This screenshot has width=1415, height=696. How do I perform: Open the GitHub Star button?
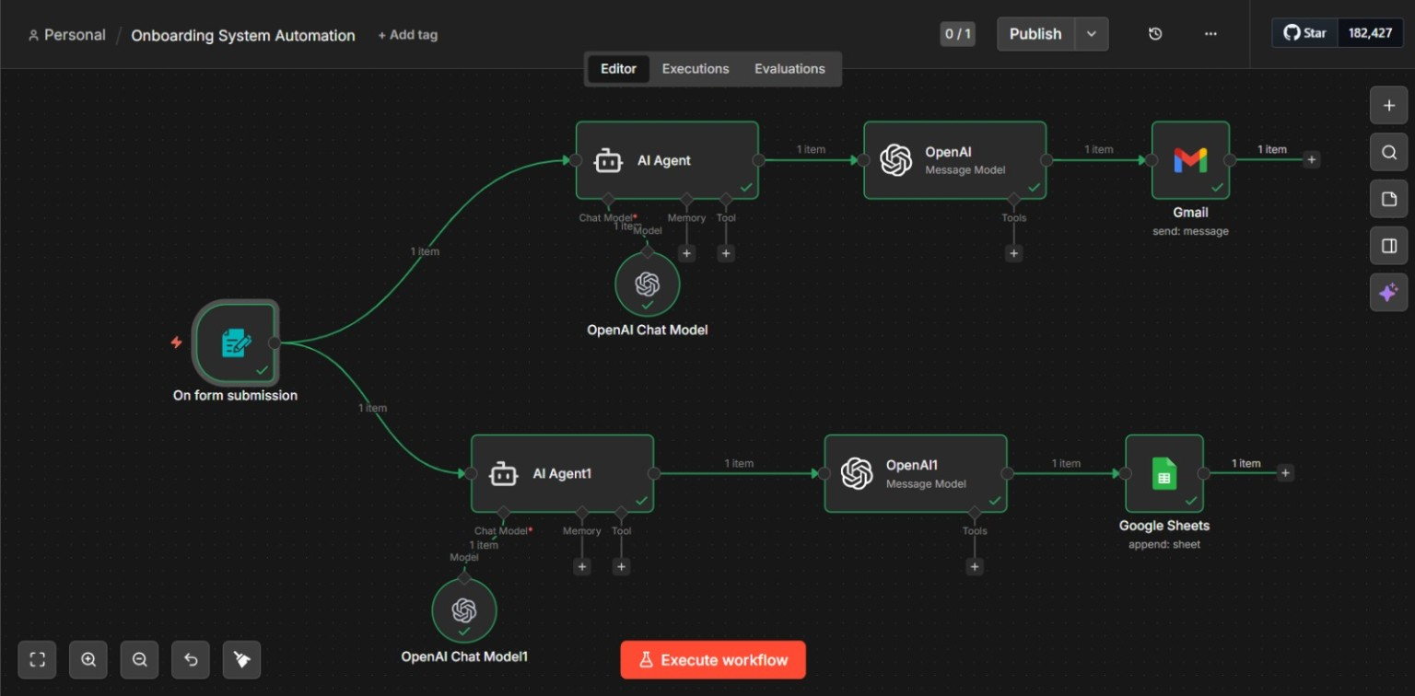1305,33
